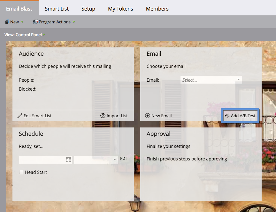Click 'Finalize your settings' text
This screenshot has height=212, width=276.
point(168,146)
